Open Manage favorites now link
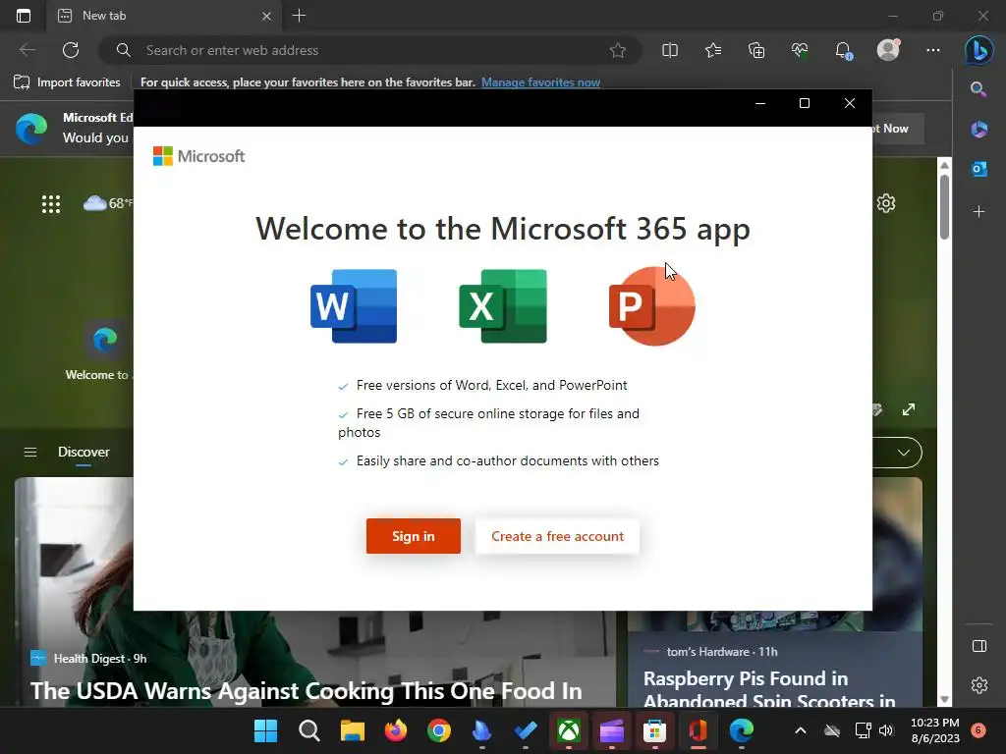1006x754 pixels. coord(541,82)
